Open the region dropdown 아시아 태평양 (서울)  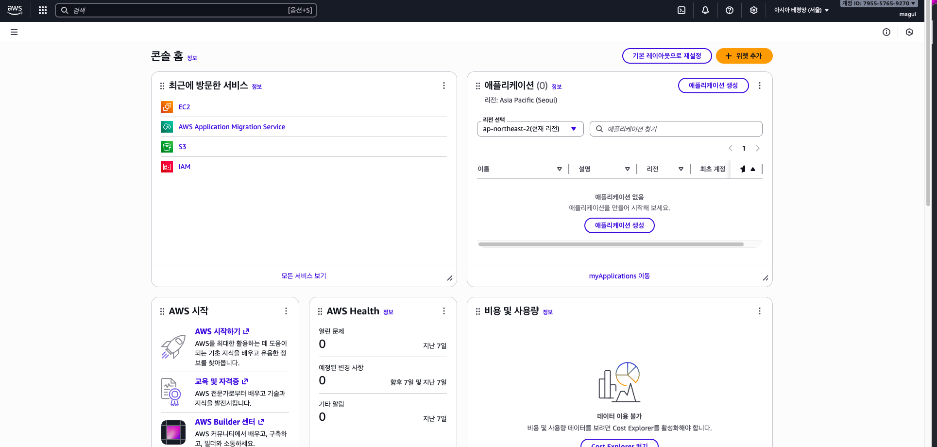tap(801, 10)
